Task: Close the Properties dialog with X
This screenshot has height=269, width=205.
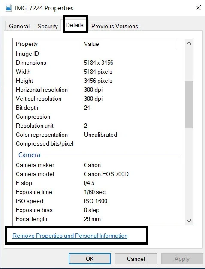Action: click(198, 8)
